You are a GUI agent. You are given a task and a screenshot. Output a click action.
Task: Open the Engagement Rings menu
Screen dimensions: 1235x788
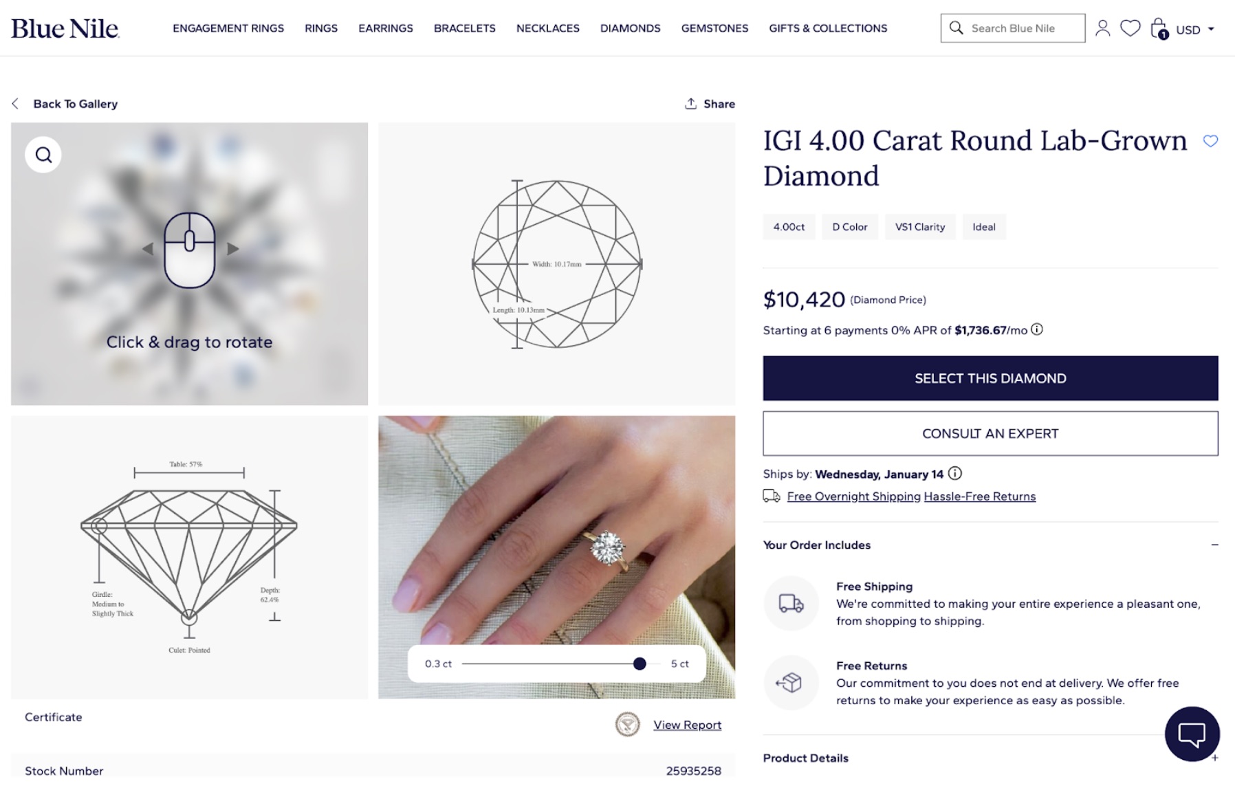[228, 28]
